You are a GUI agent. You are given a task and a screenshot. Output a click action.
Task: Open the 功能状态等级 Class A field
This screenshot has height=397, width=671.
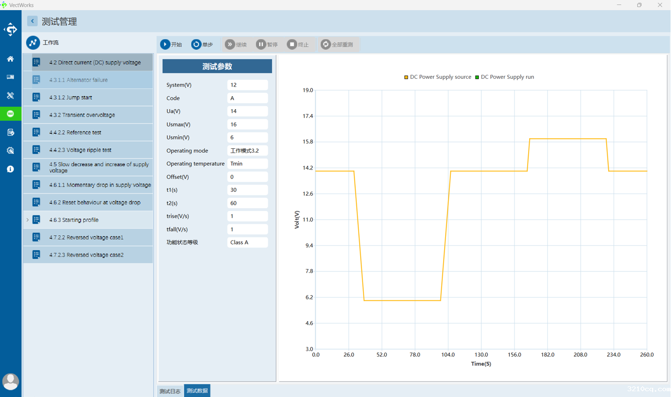coord(247,242)
